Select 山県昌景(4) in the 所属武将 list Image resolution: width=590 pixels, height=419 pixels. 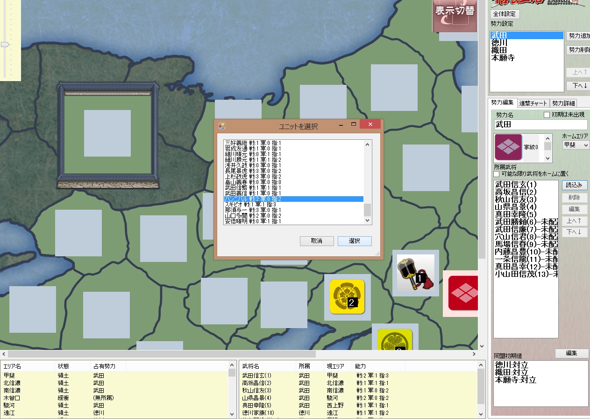(x=526, y=207)
